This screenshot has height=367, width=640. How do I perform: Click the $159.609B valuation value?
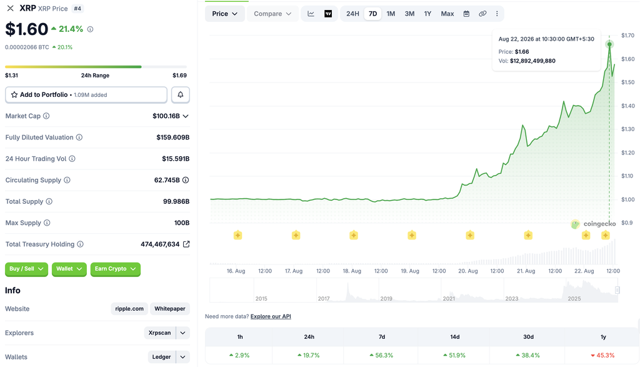click(x=173, y=137)
